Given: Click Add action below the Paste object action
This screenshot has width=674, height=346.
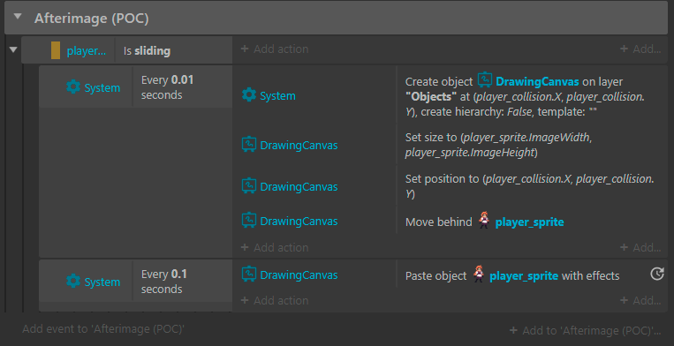Looking at the screenshot, I should click(x=275, y=300).
